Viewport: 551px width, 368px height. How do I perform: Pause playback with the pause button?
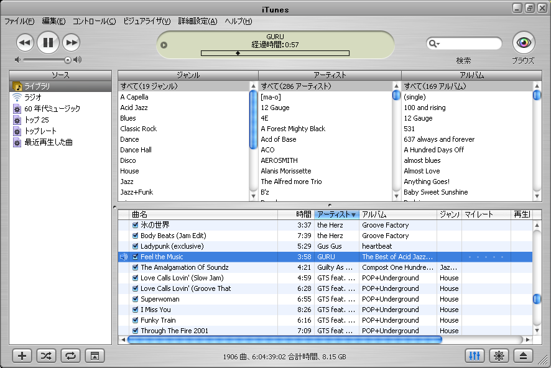point(48,42)
